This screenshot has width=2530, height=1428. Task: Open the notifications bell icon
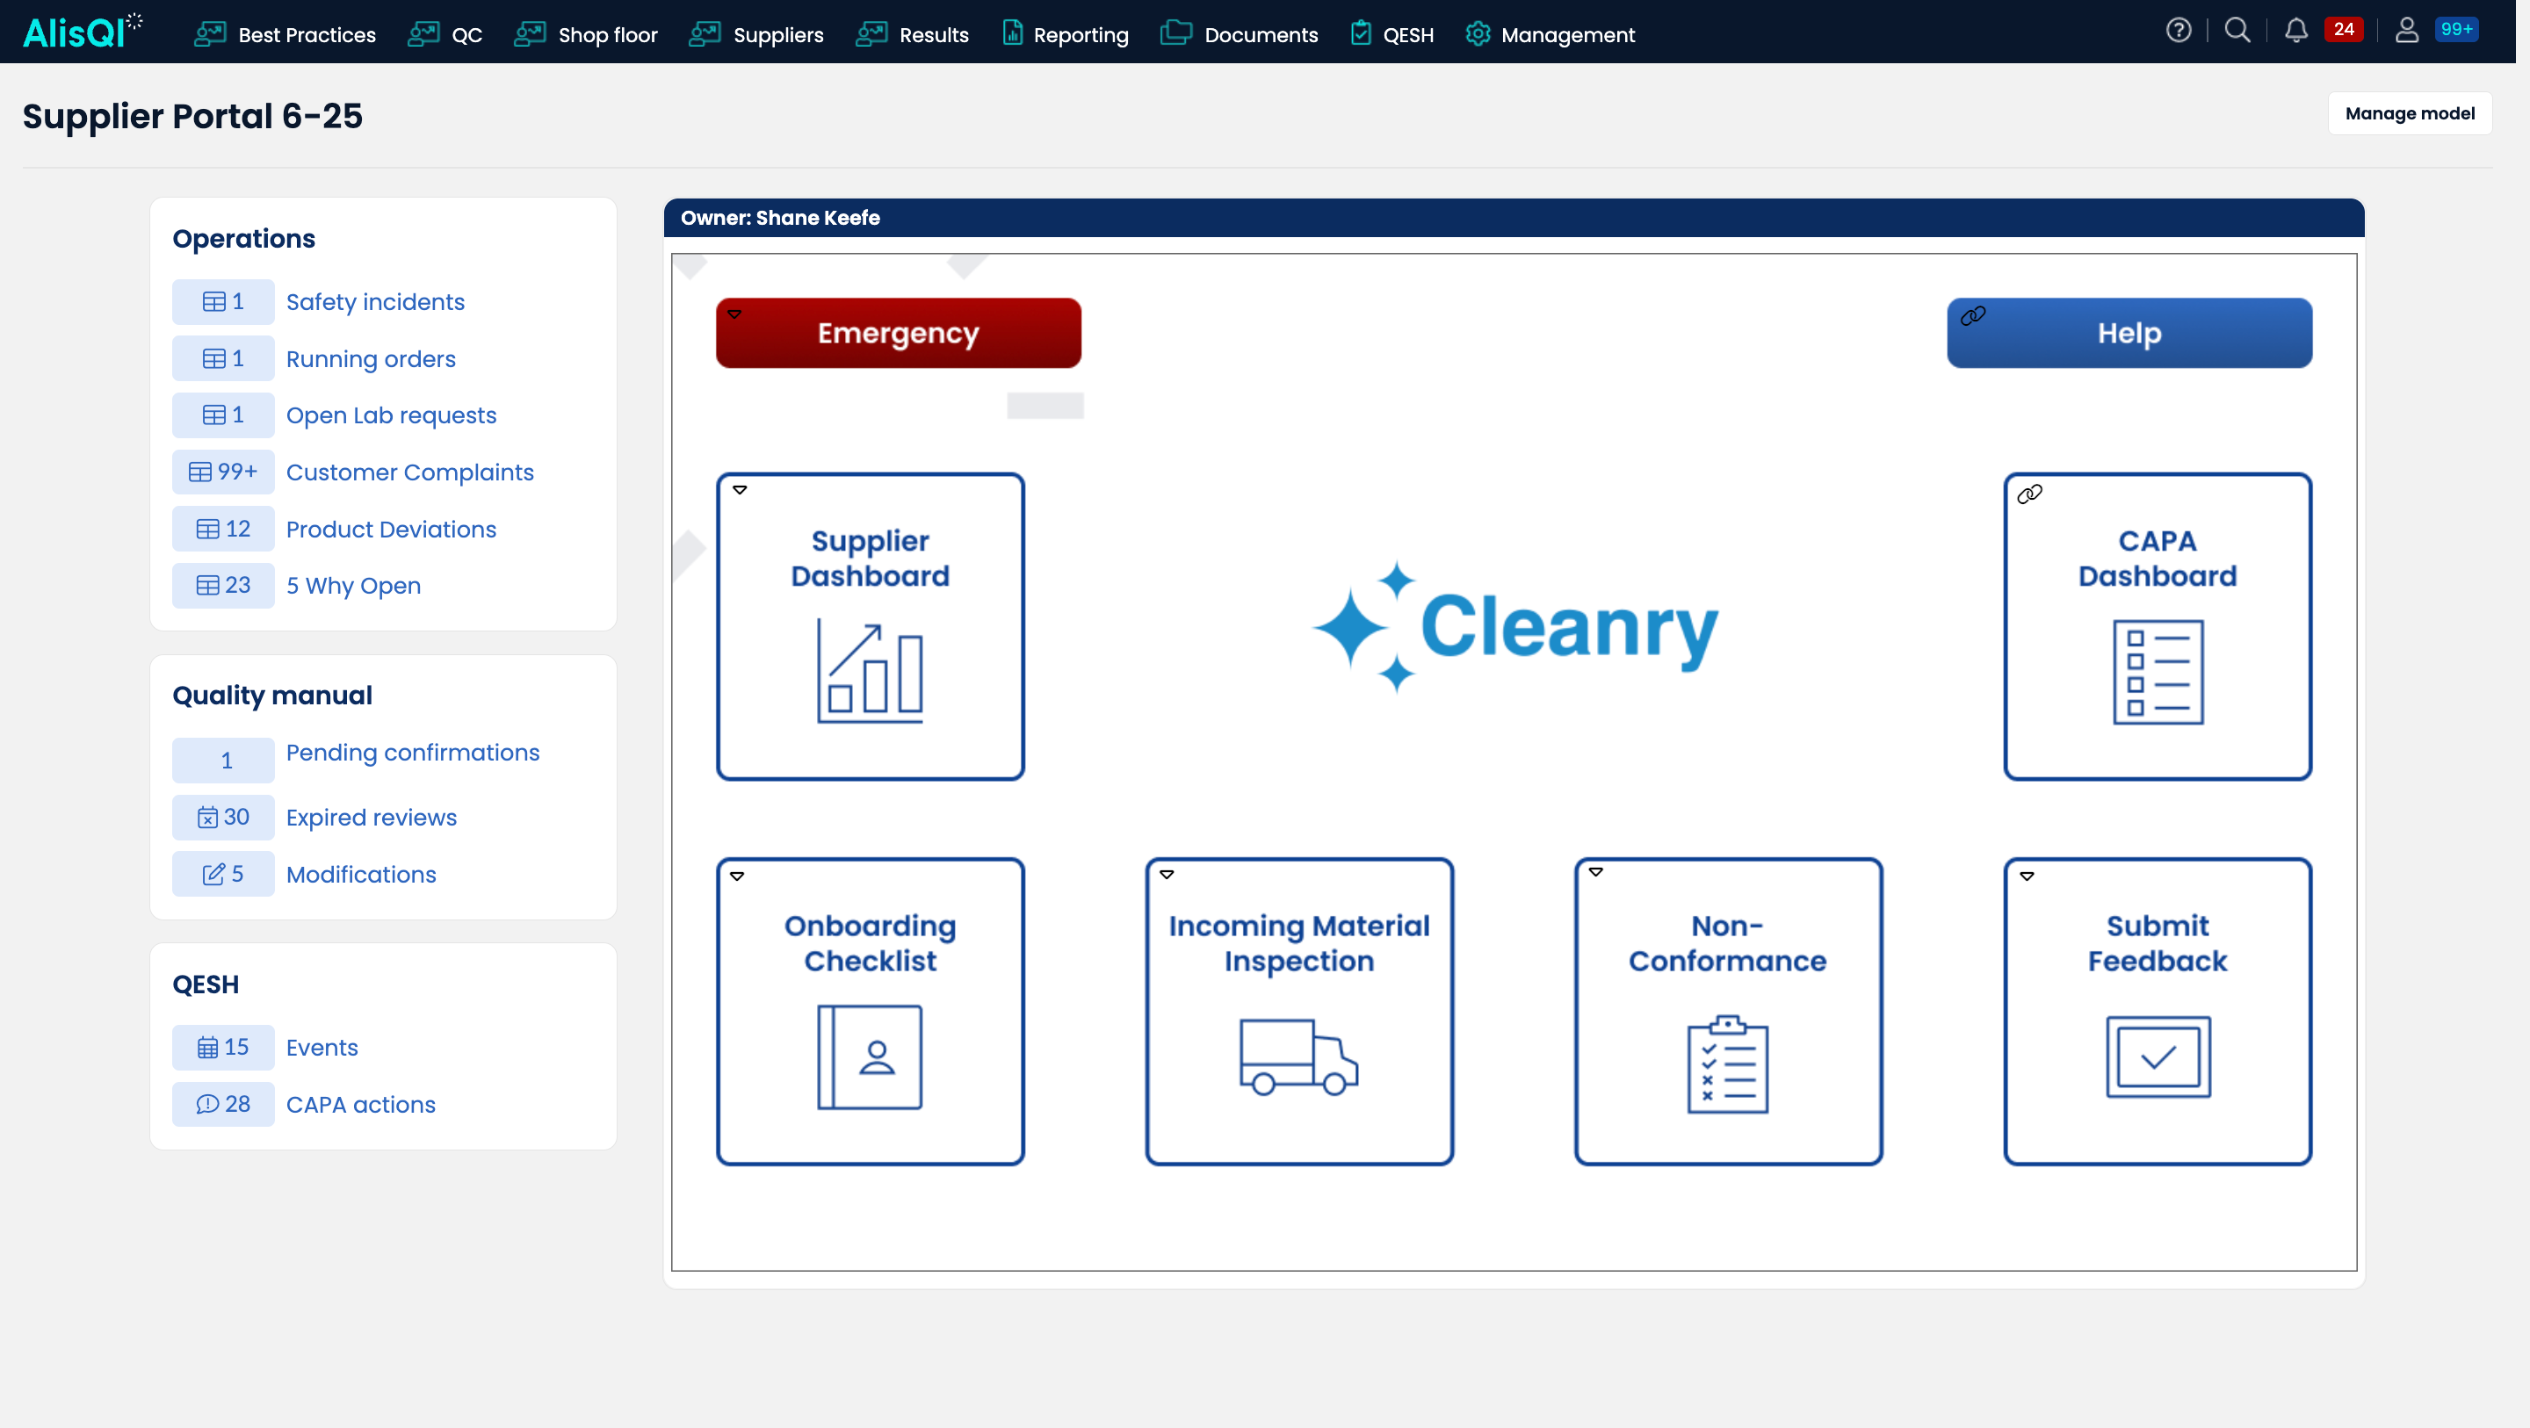(x=2295, y=31)
